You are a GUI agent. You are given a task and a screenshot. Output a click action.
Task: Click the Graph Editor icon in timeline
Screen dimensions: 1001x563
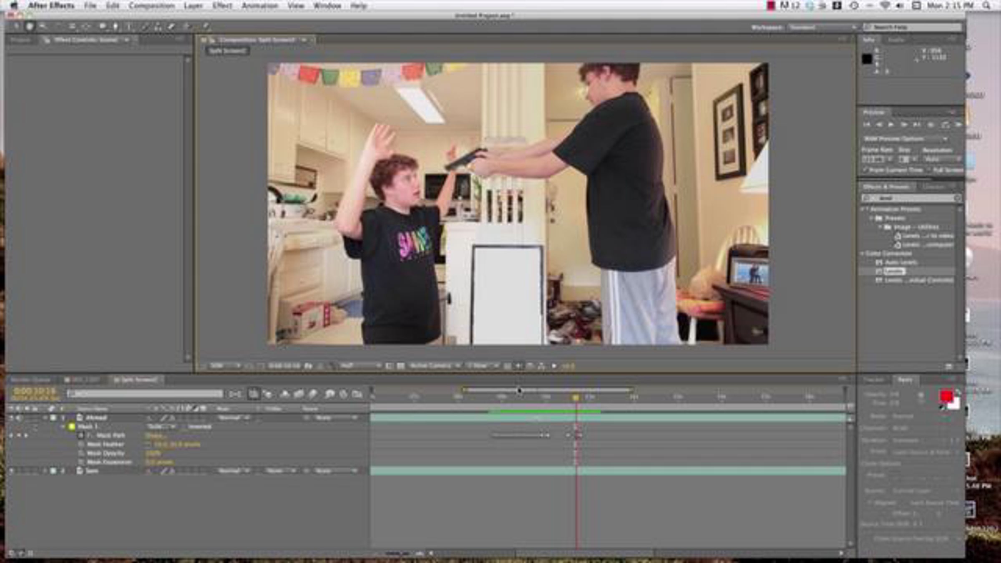tap(357, 394)
